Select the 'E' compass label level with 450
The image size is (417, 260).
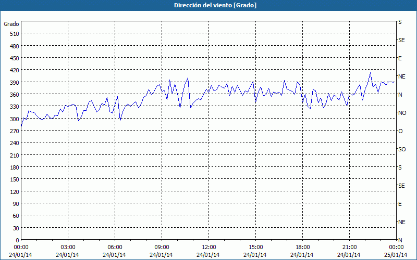click(x=400, y=58)
